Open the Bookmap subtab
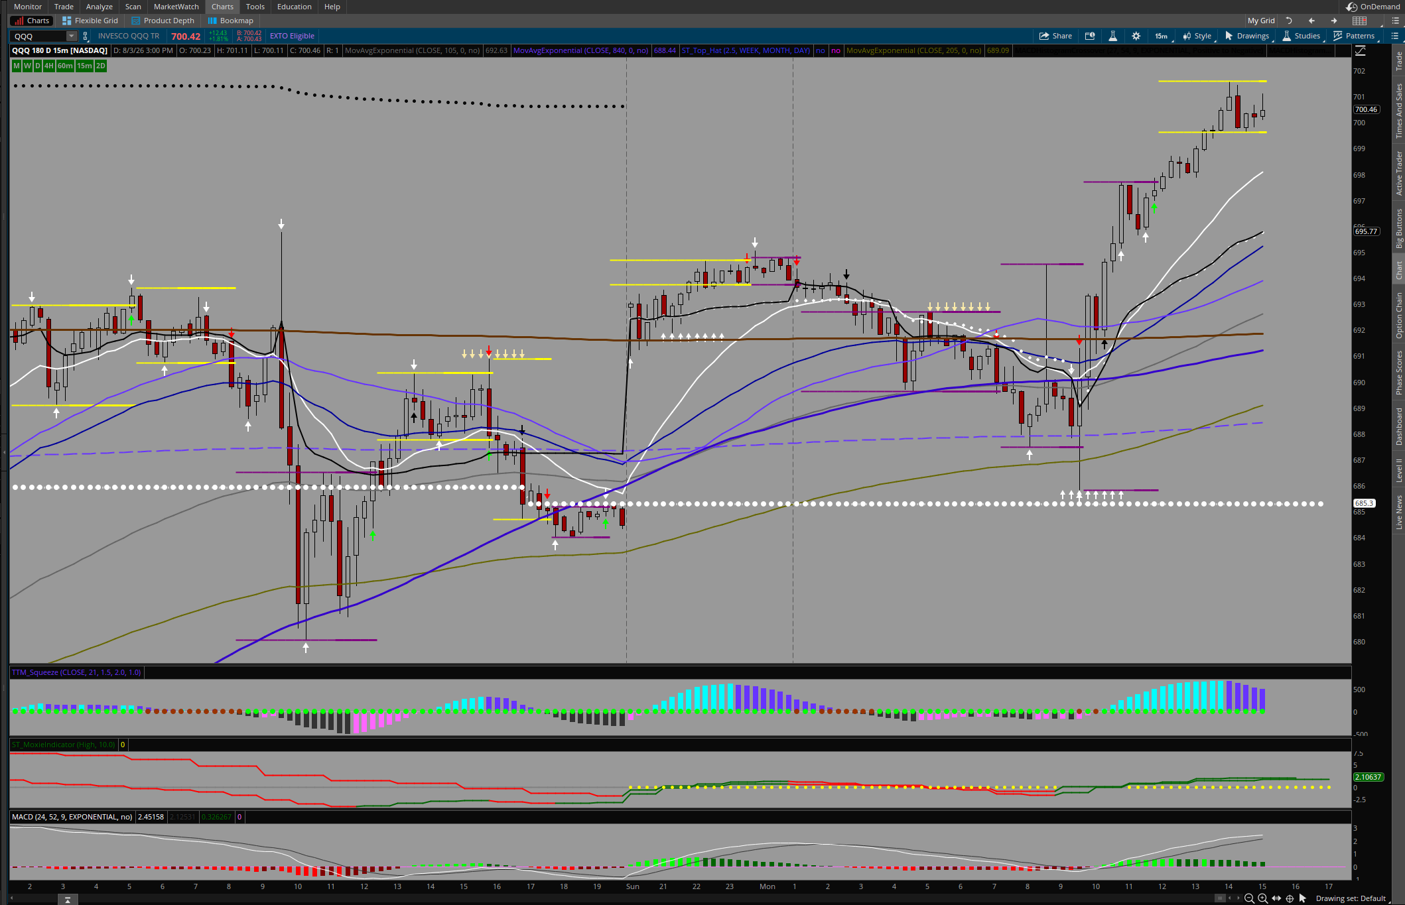The image size is (1405, 905). tap(230, 21)
